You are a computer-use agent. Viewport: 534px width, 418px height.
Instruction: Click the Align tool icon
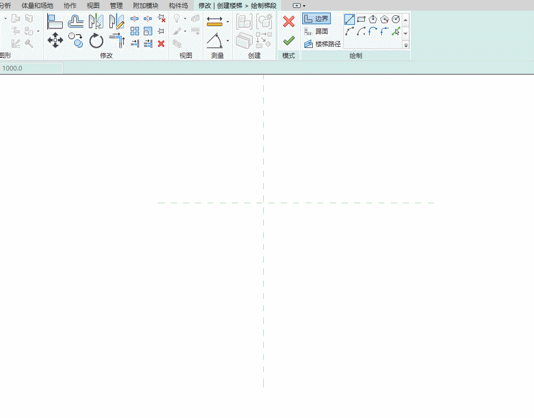click(x=55, y=22)
